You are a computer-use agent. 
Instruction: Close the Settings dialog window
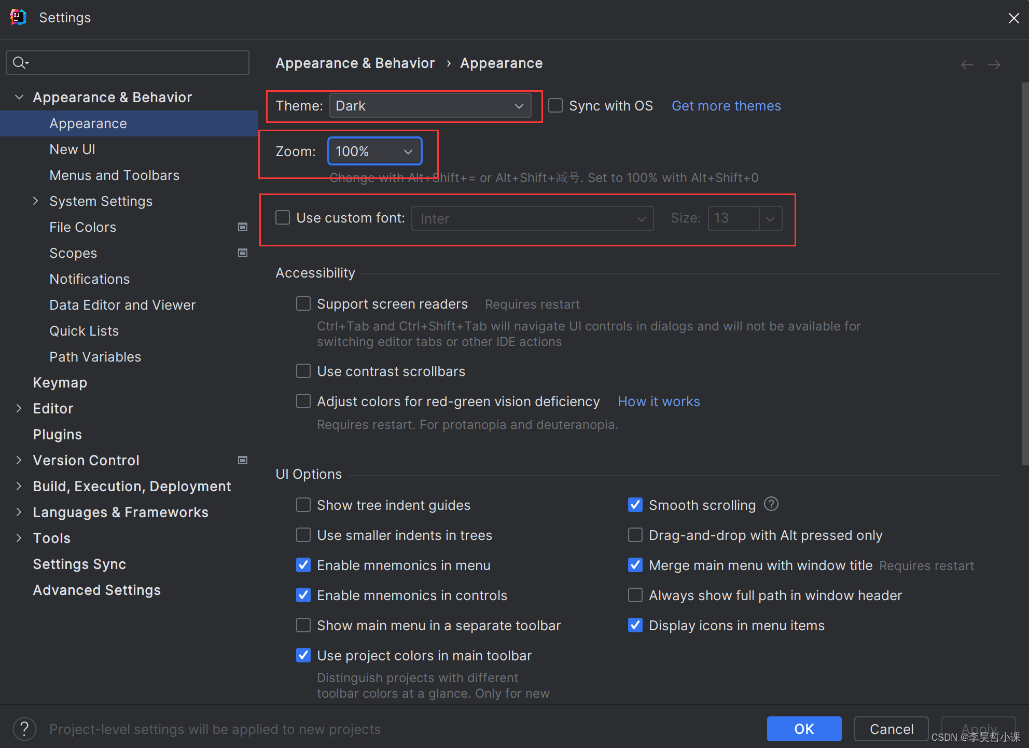(x=1013, y=18)
